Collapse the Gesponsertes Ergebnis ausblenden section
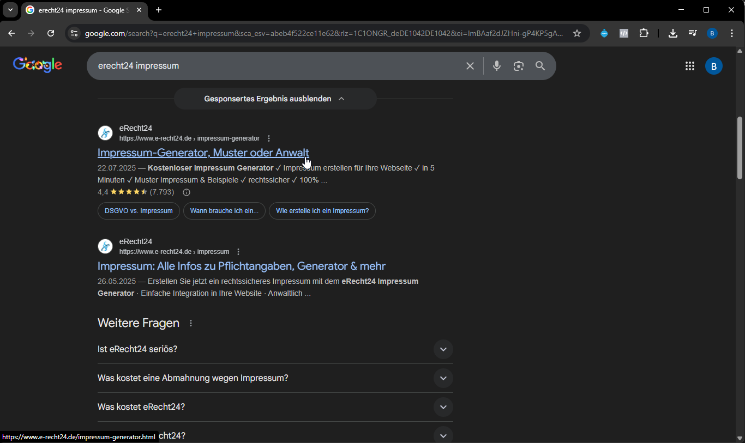Viewport: 745px width, 443px height. (x=275, y=99)
